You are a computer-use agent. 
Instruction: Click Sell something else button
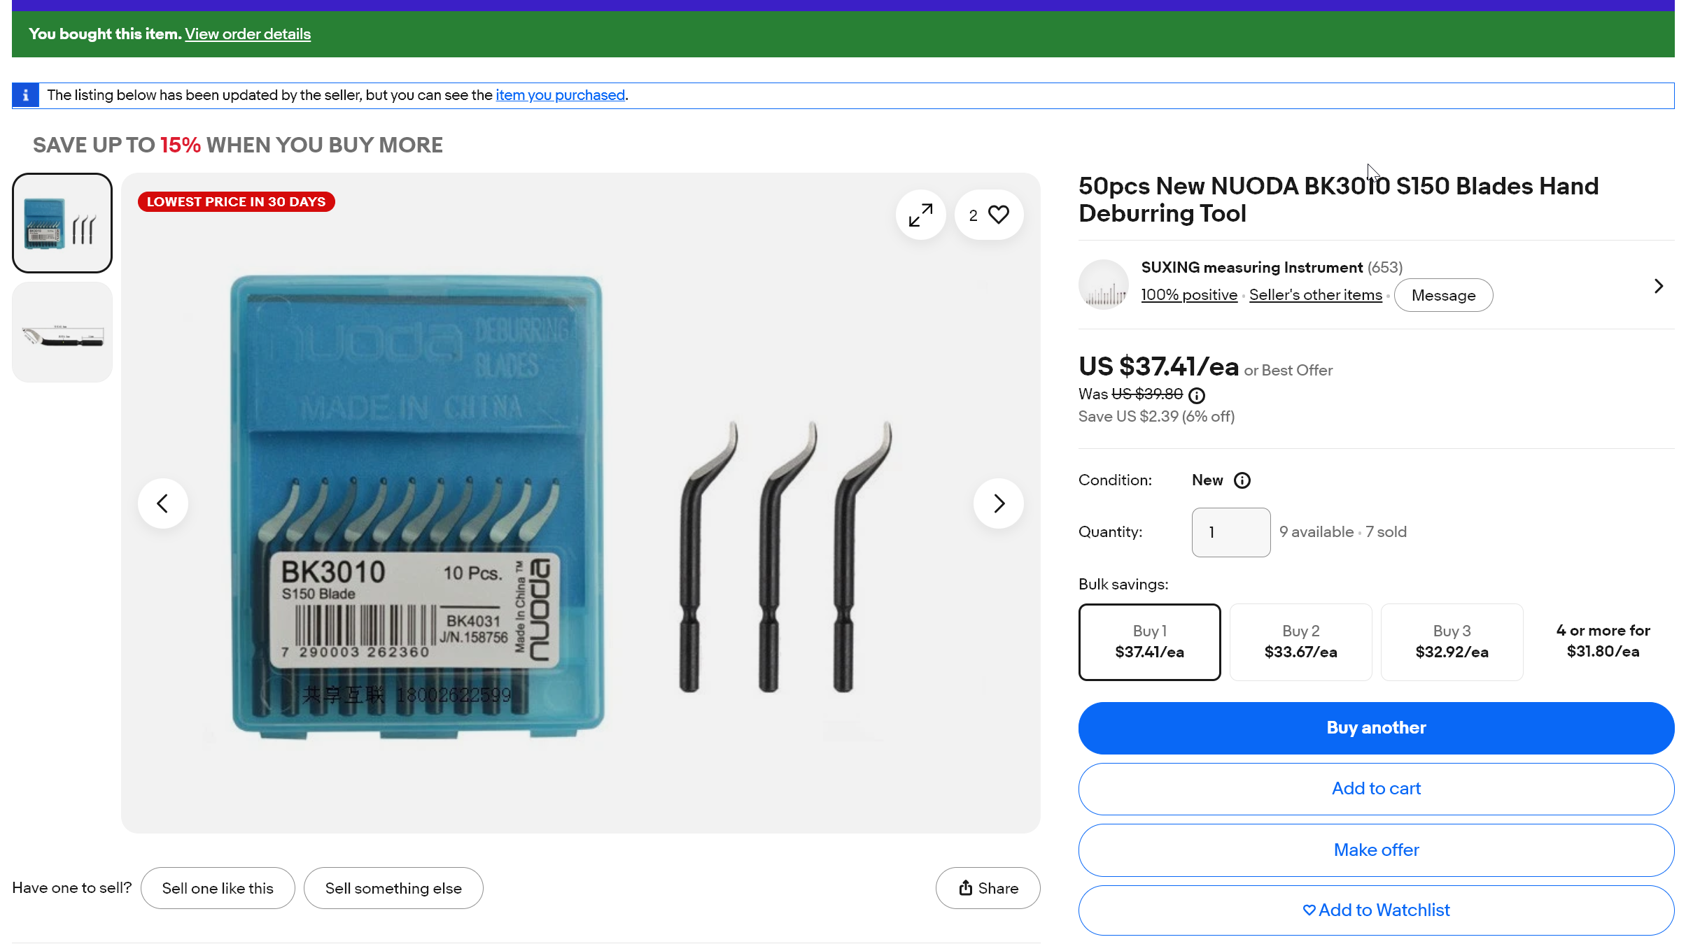point(393,888)
